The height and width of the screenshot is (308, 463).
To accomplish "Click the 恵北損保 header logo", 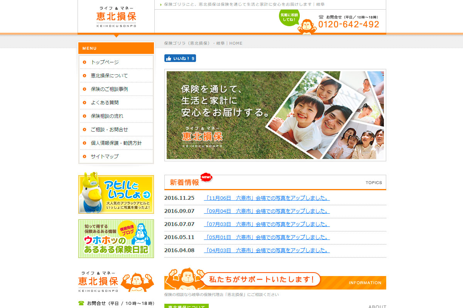I will click(116, 17).
